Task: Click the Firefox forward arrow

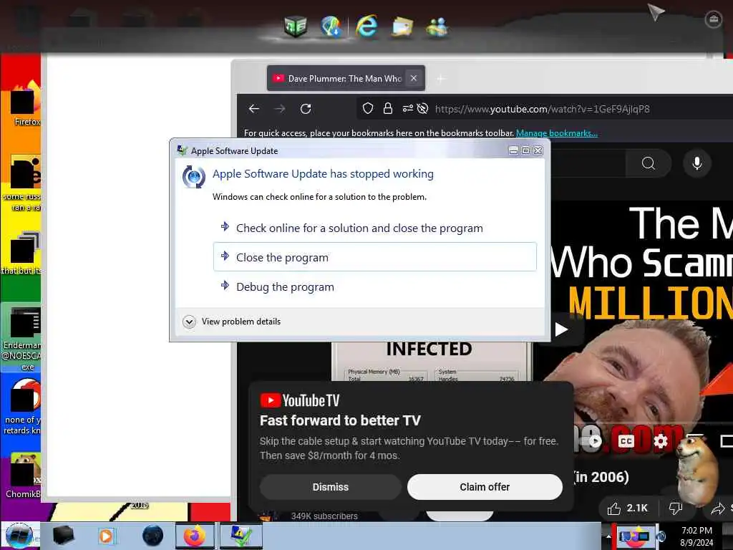Action: 280,109
